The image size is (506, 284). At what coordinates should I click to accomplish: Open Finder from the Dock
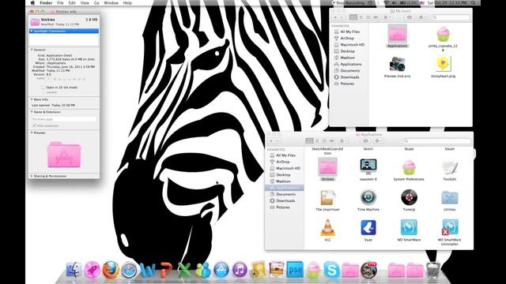tap(74, 270)
